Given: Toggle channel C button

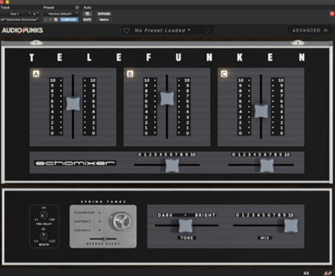Looking at the screenshot, I should (x=224, y=74).
